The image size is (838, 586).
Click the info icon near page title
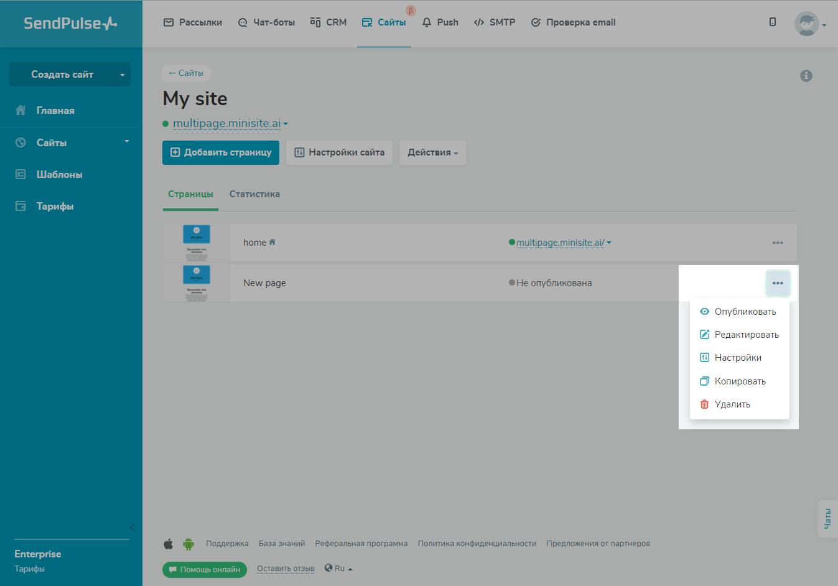[806, 76]
